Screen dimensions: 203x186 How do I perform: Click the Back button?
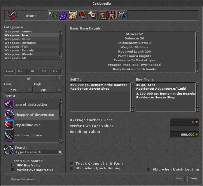[x=179, y=179]
